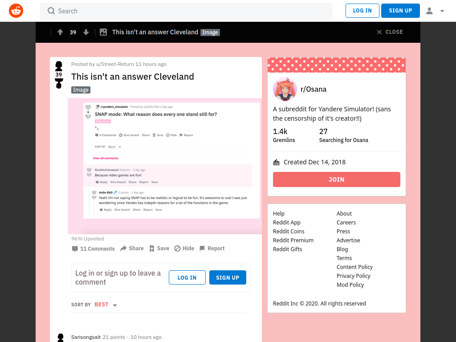
Task: Click the Report label under the post
Action: [x=216, y=248]
